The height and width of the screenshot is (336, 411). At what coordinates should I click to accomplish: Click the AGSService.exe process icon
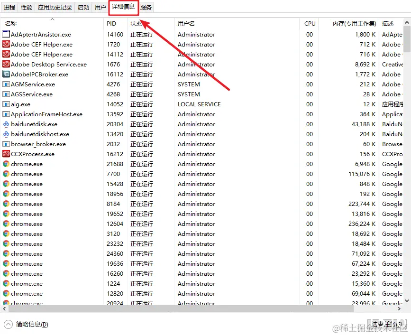[6, 94]
